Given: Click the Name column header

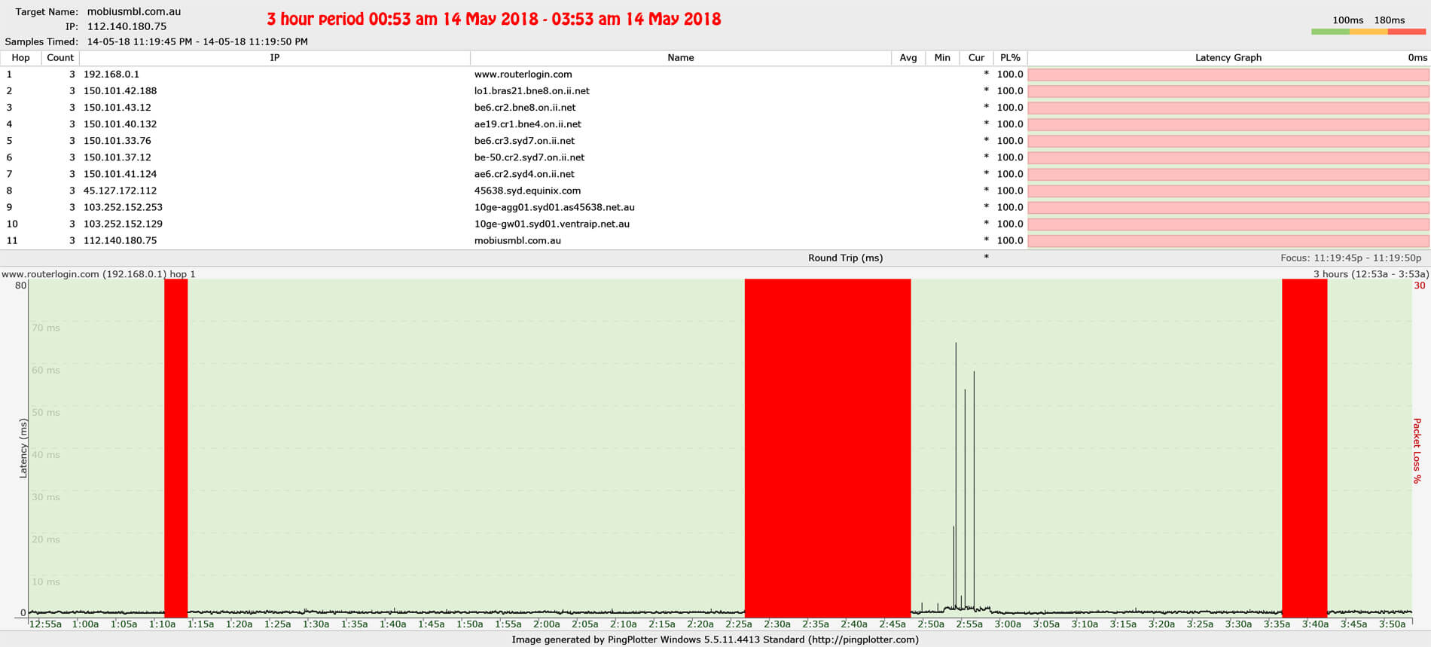Looking at the screenshot, I should [x=680, y=58].
